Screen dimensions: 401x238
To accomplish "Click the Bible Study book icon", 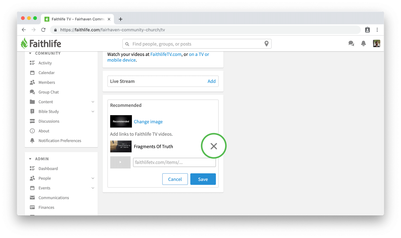I will point(32,111).
